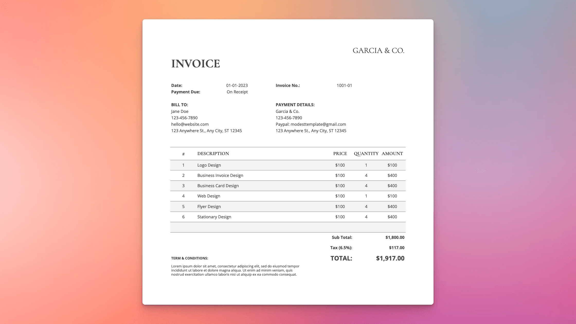
Task: Click row number 6
Action: point(183,217)
